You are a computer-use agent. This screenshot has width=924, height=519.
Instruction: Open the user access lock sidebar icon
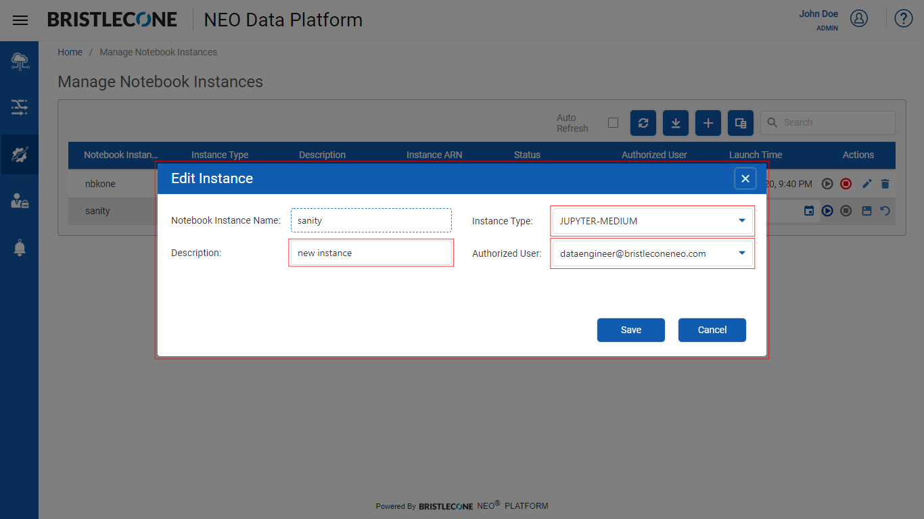pos(20,201)
